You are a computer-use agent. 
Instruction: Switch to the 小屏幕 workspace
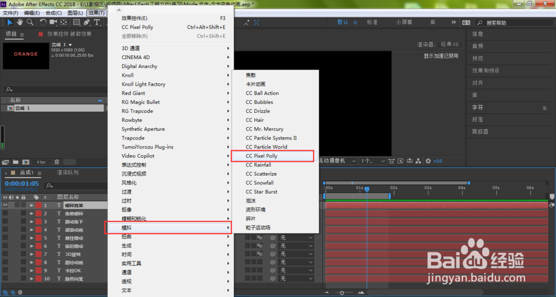click(404, 22)
